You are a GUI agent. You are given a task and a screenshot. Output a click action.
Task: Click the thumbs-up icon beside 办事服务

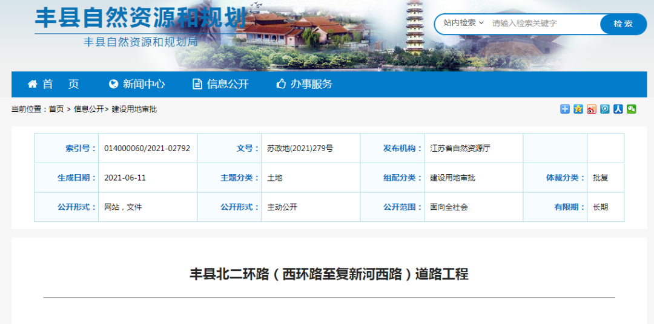coord(280,84)
